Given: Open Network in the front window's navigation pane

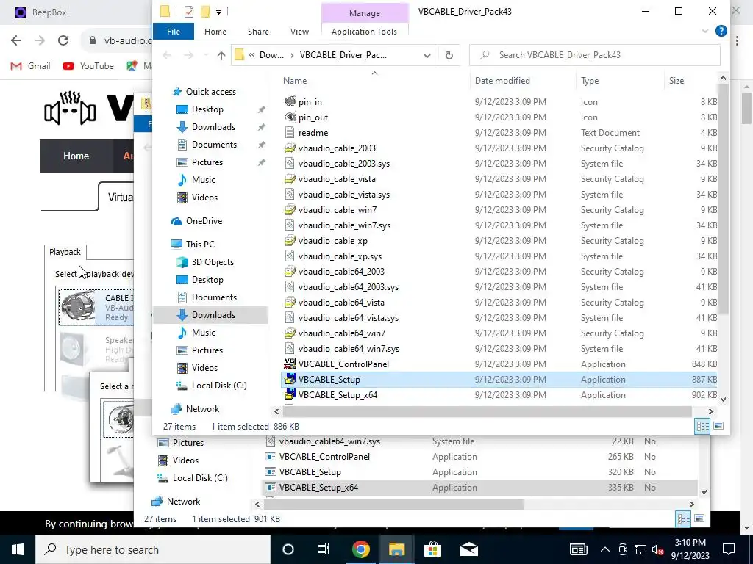Looking at the screenshot, I should [x=202, y=409].
